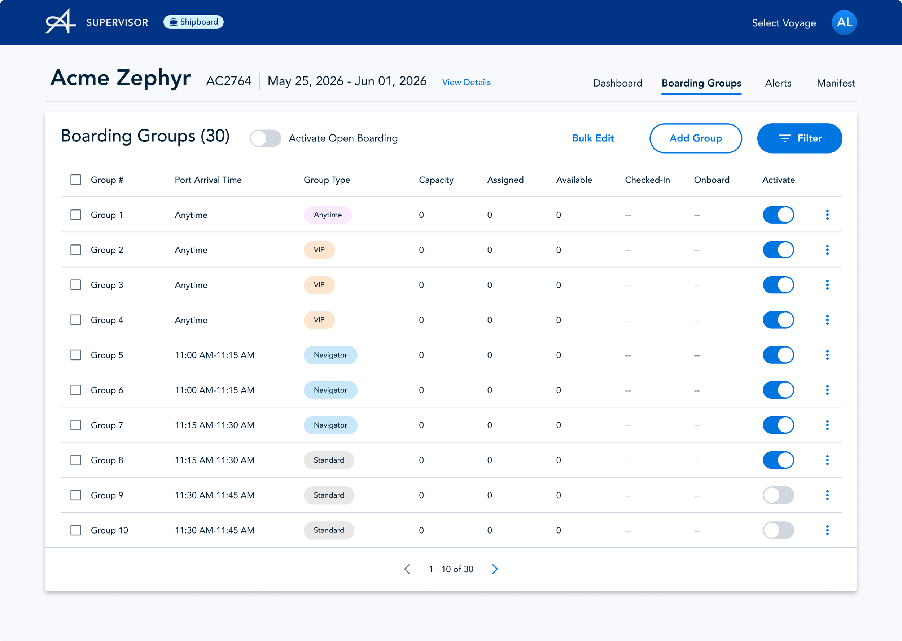This screenshot has height=641, width=902.
Task: Deactivate the Group 2 toggle switch
Action: [778, 250]
